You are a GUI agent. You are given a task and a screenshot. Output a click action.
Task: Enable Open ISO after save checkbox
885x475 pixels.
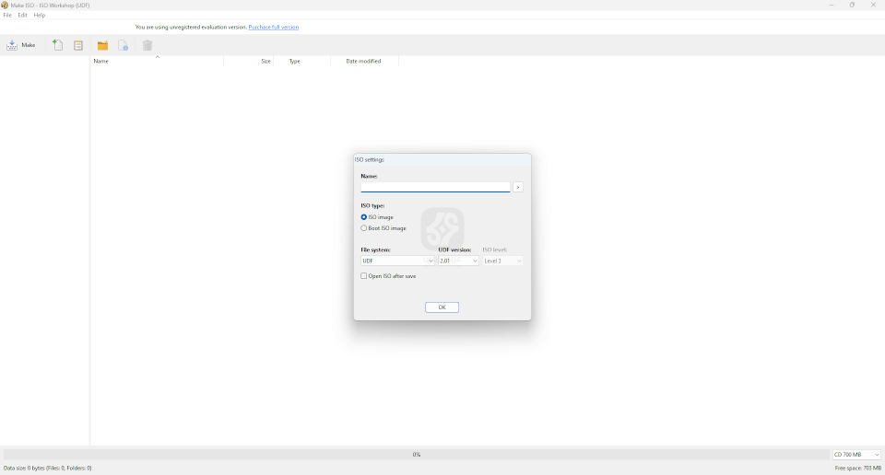tap(364, 276)
